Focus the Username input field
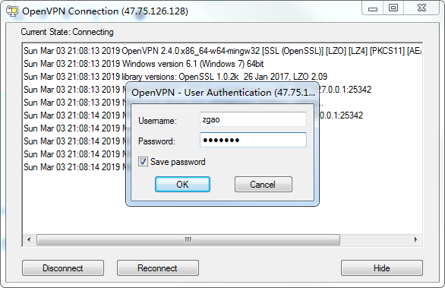445x288 pixels. tap(253, 119)
